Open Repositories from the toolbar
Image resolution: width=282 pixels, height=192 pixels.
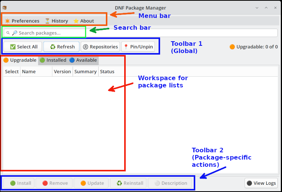point(100,47)
